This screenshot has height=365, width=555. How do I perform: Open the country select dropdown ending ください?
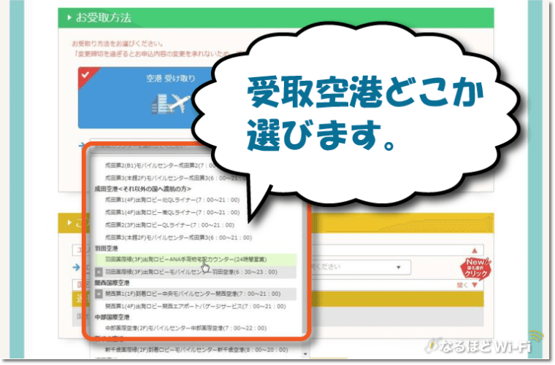[x=361, y=267]
